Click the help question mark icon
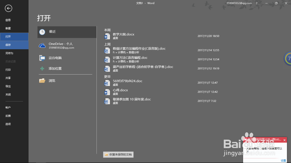Screen dimensions: 291x163 click(x=257, y=3)
